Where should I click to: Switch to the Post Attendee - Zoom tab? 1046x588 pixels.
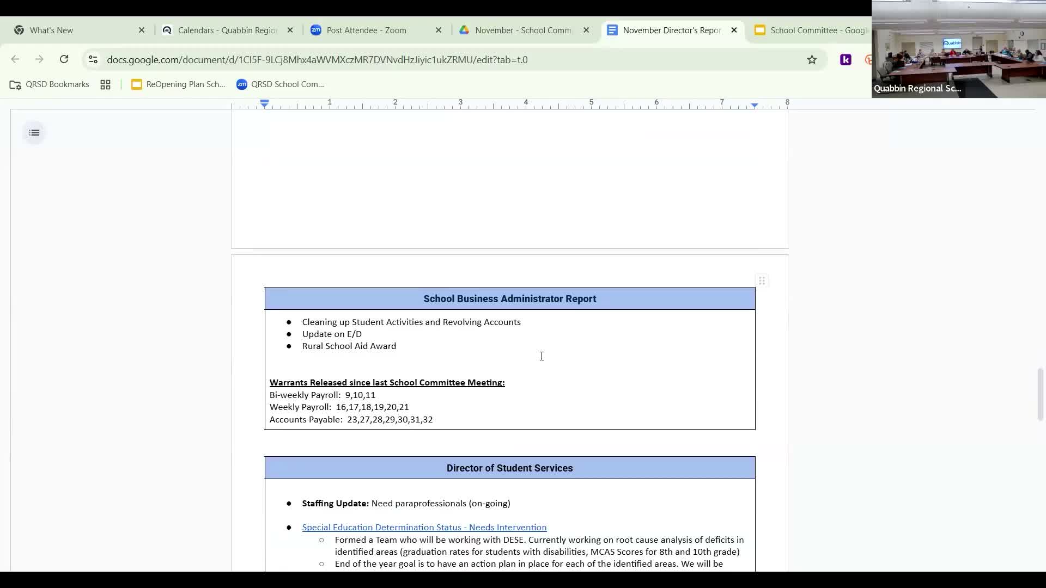pos(366,30)
